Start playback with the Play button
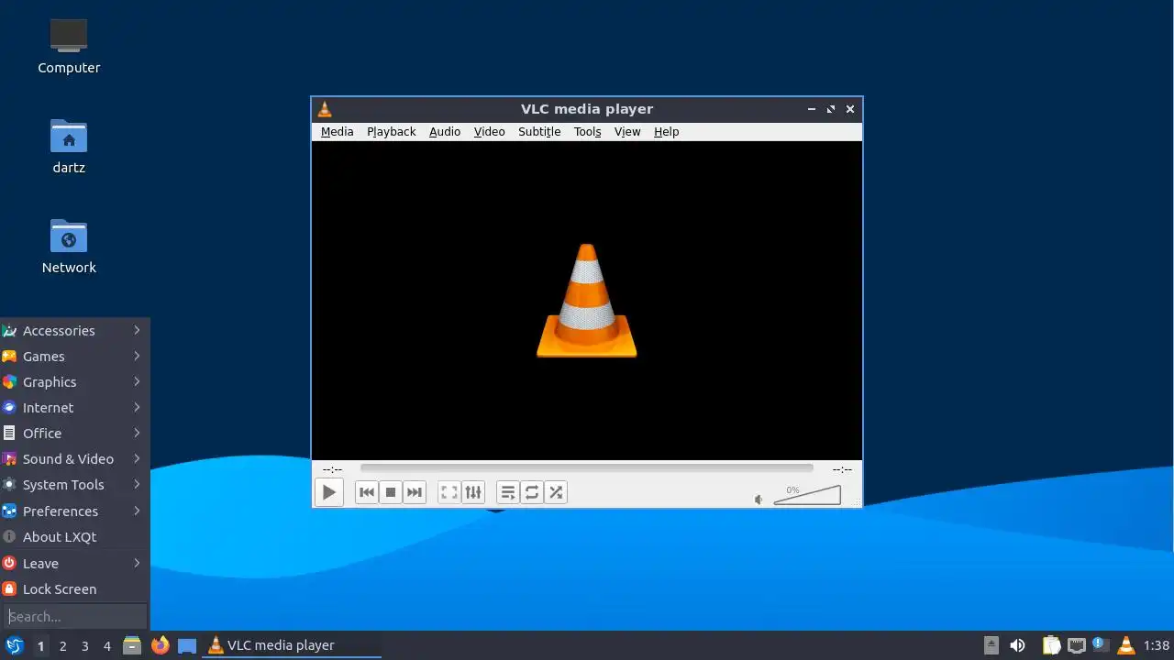 tap(328, 492)
